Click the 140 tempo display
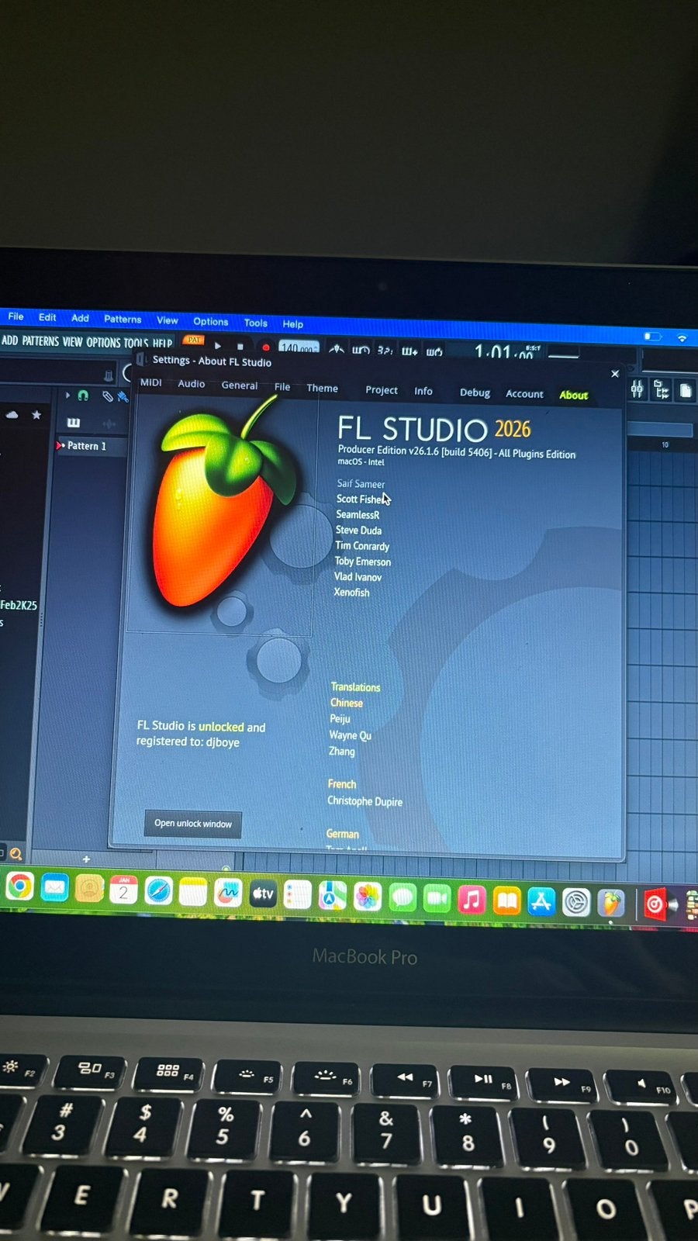The width and height of the screenshot is (698, 1241). pos(299,347)
